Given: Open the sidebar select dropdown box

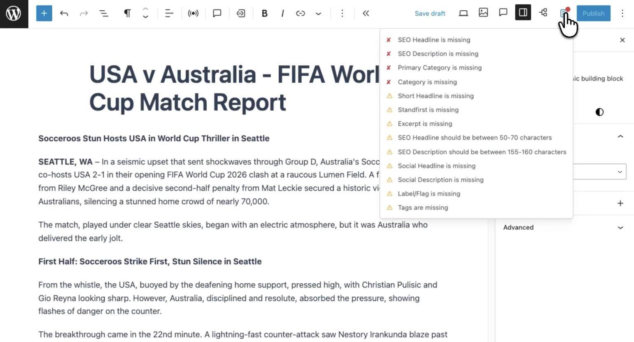Looking at the screenshot, I should point(599,172).
